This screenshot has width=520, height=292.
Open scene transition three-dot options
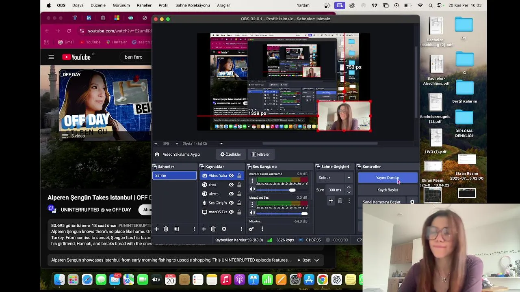click(349, 201)
